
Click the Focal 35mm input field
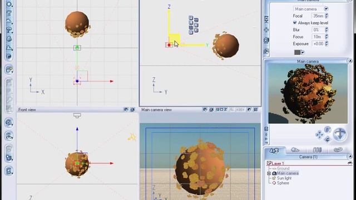point(318,16)
